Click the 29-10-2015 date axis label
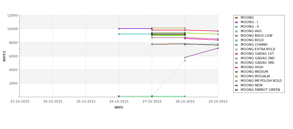The height and width of the screenshot is (129, 293). pyautogui.click(x=218, y=102)
